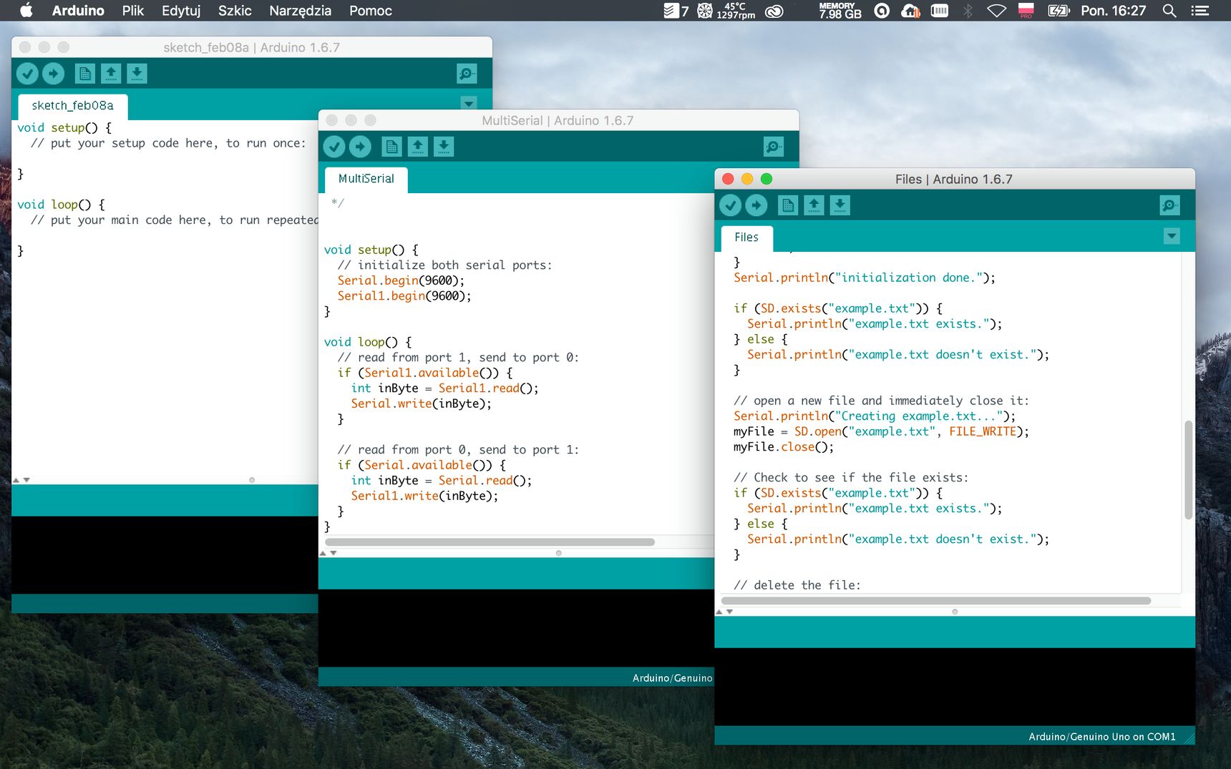Click battery status icon in menu bar
Image resolution: width=1231 pixels, height=769 pixels.
point(1059,11)
